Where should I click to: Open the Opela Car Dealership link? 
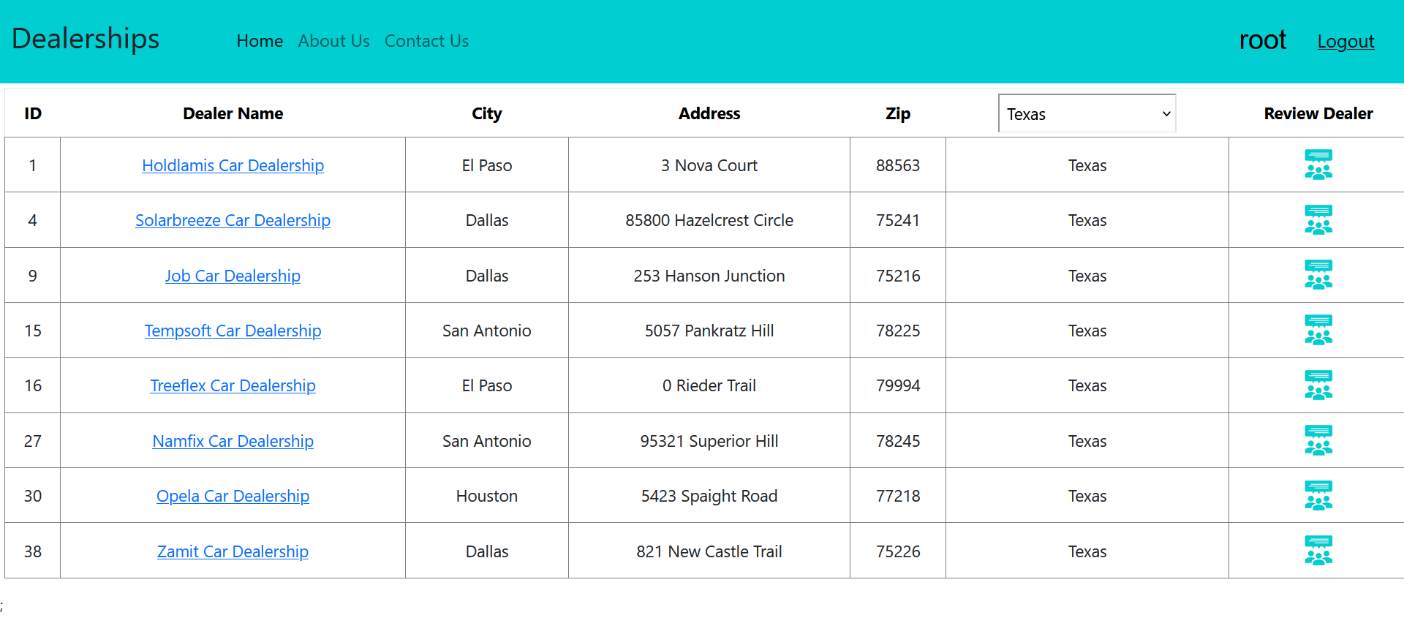233,496
